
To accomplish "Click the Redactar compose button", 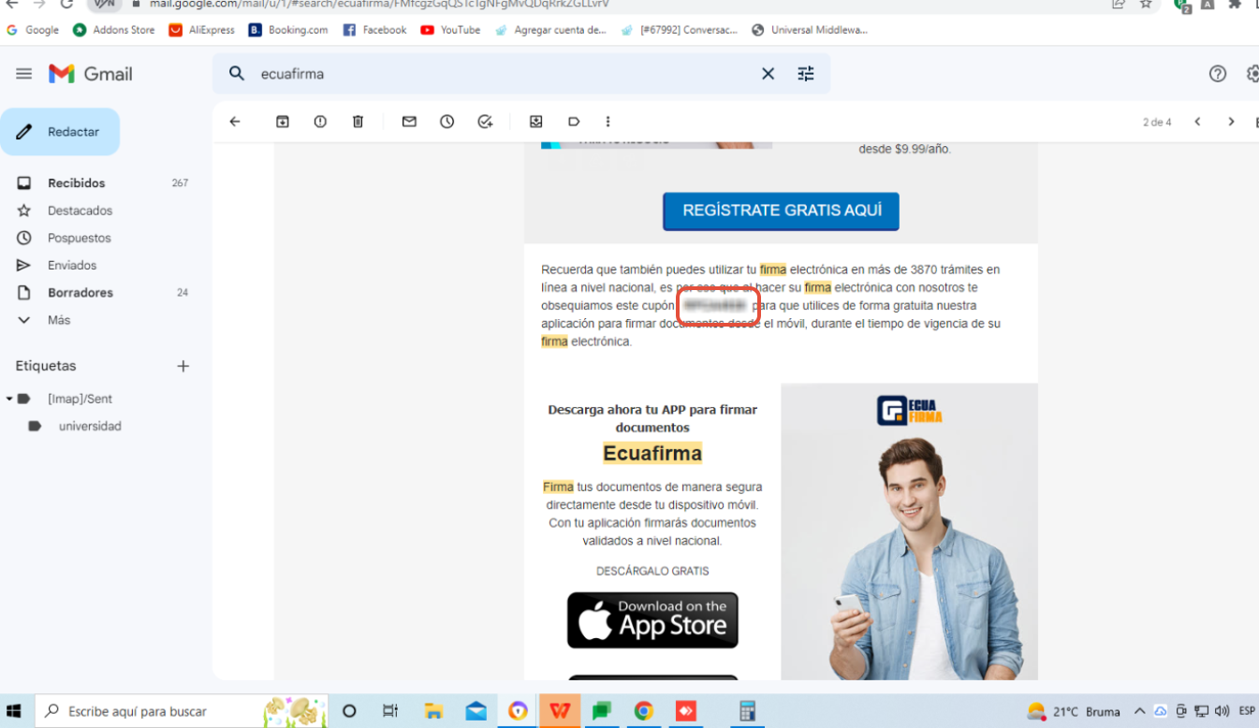I will 60,132.
